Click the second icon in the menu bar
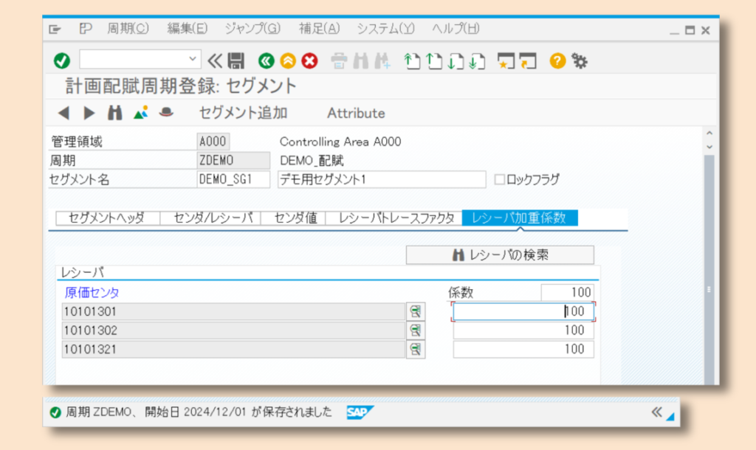756x450 pixels. pos(86,29)
